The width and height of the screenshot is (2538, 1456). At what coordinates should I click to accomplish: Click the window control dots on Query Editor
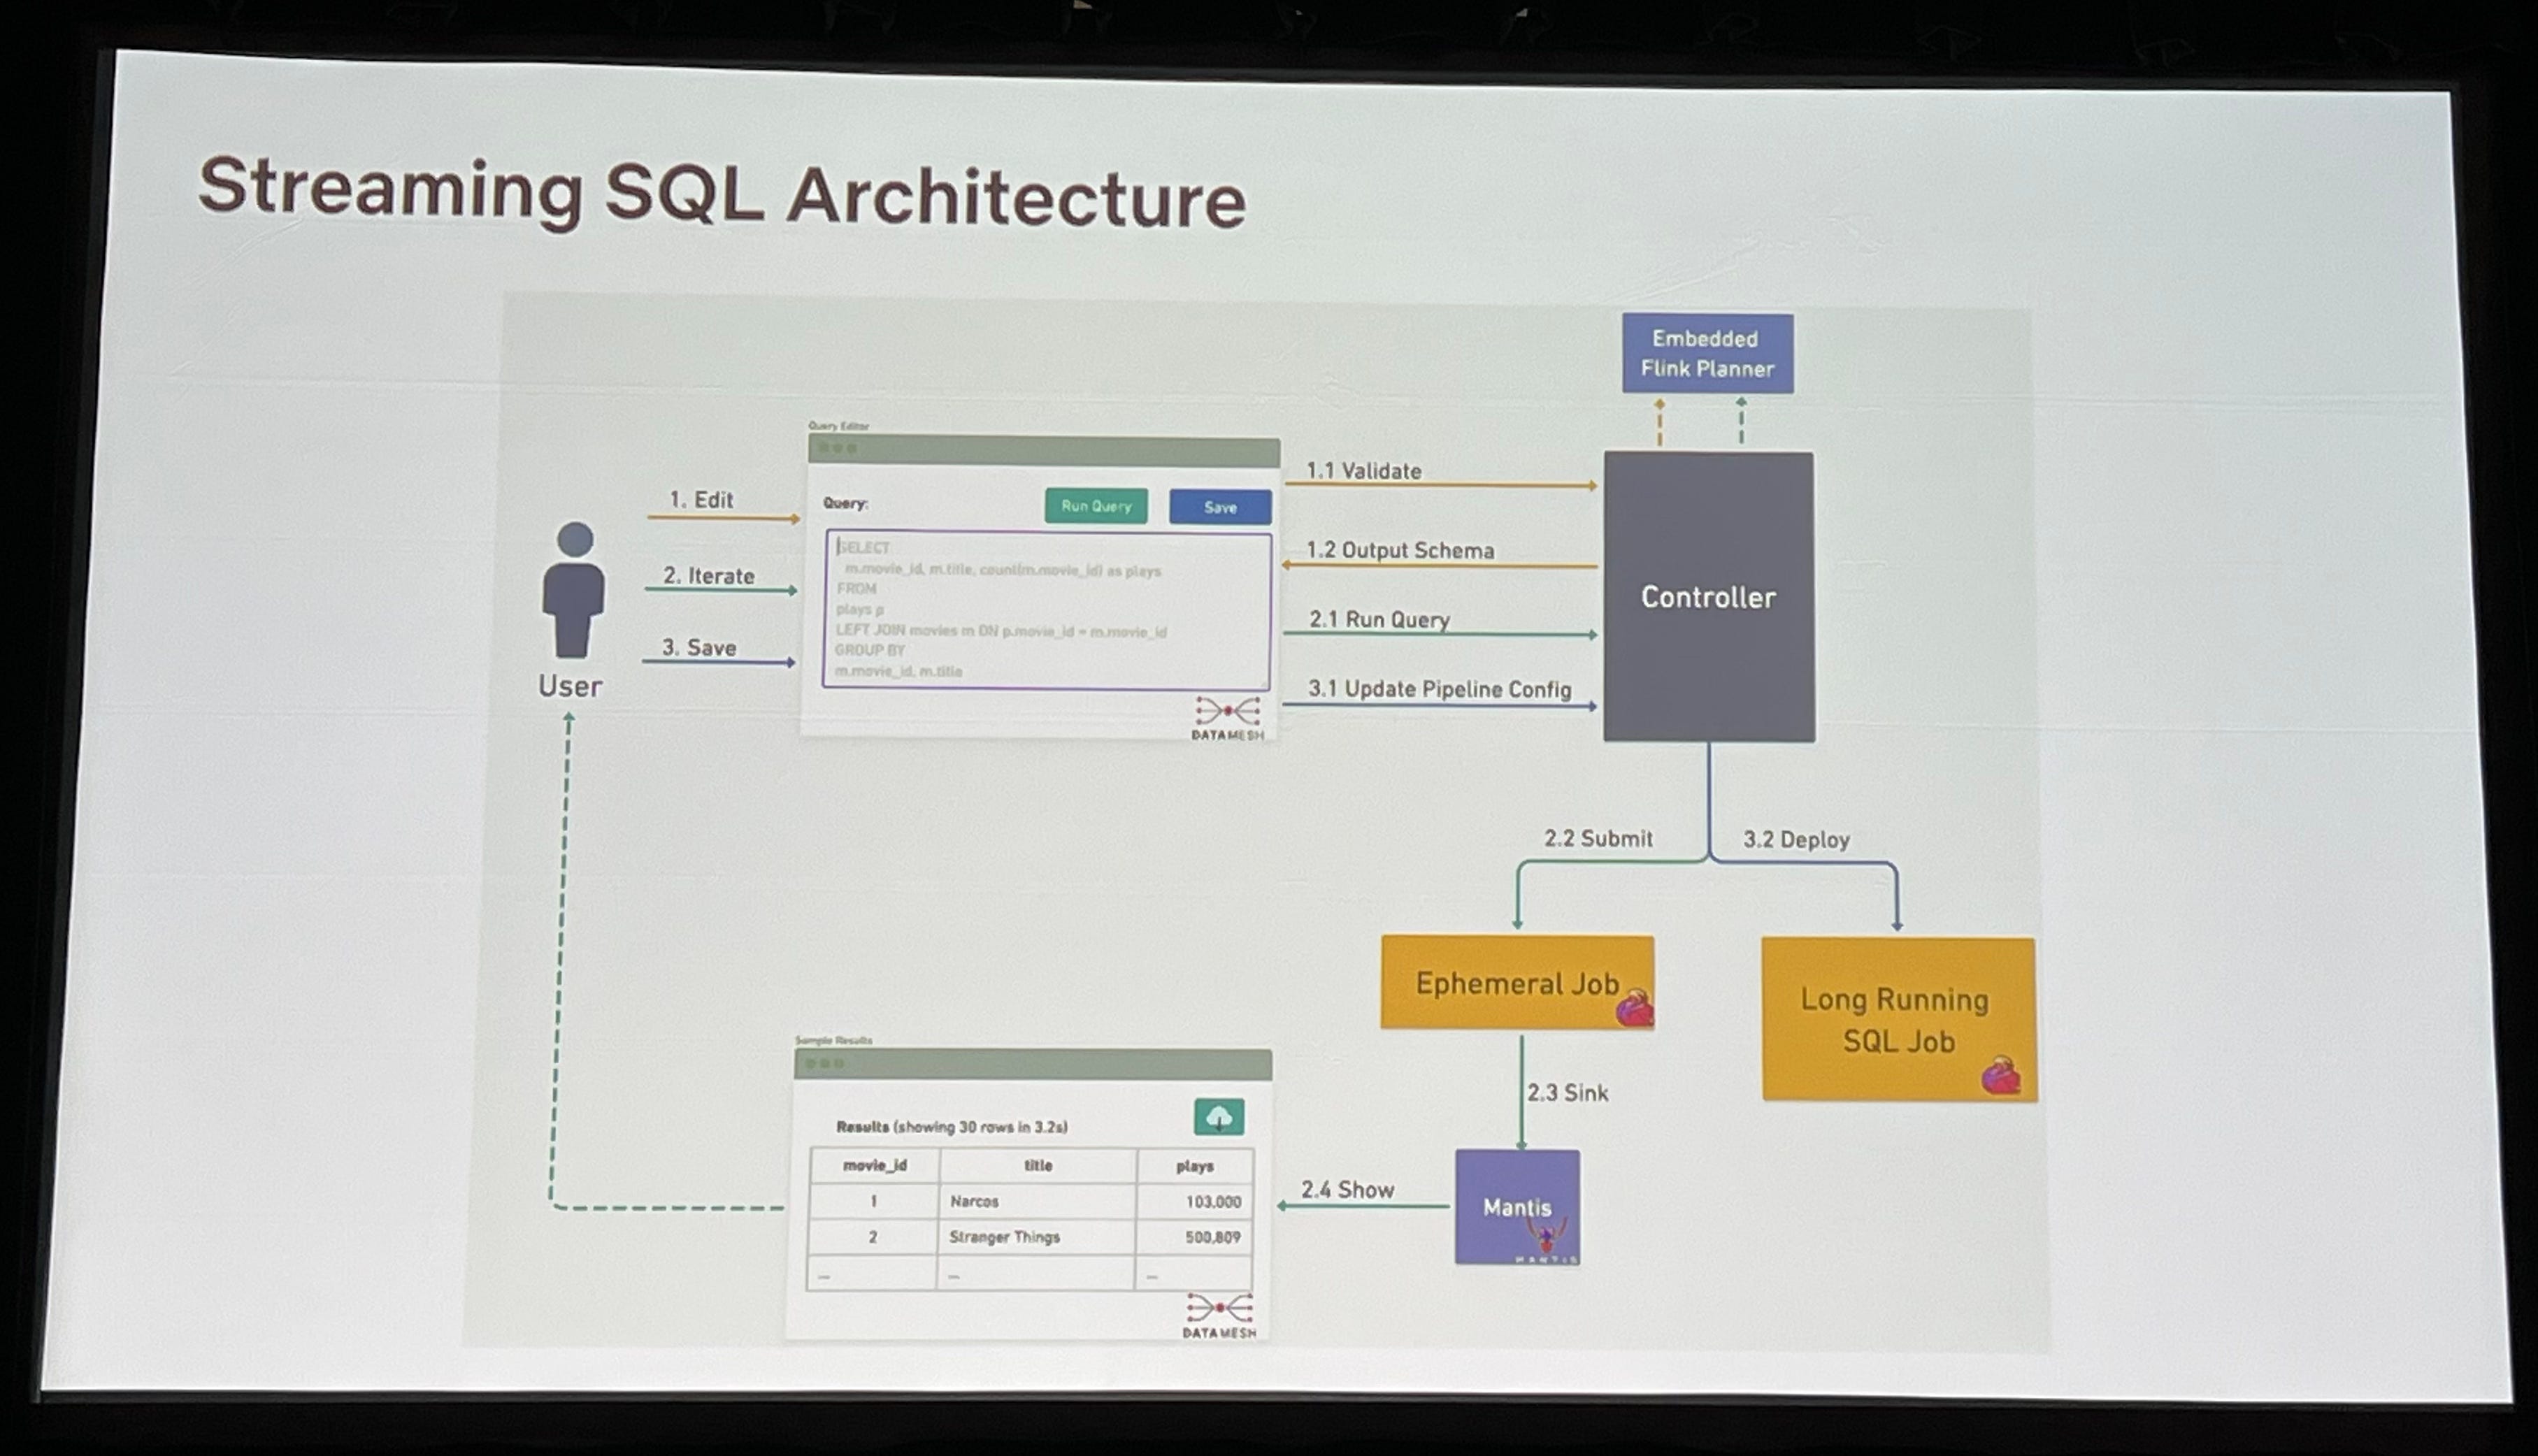[x=837, y=449]
